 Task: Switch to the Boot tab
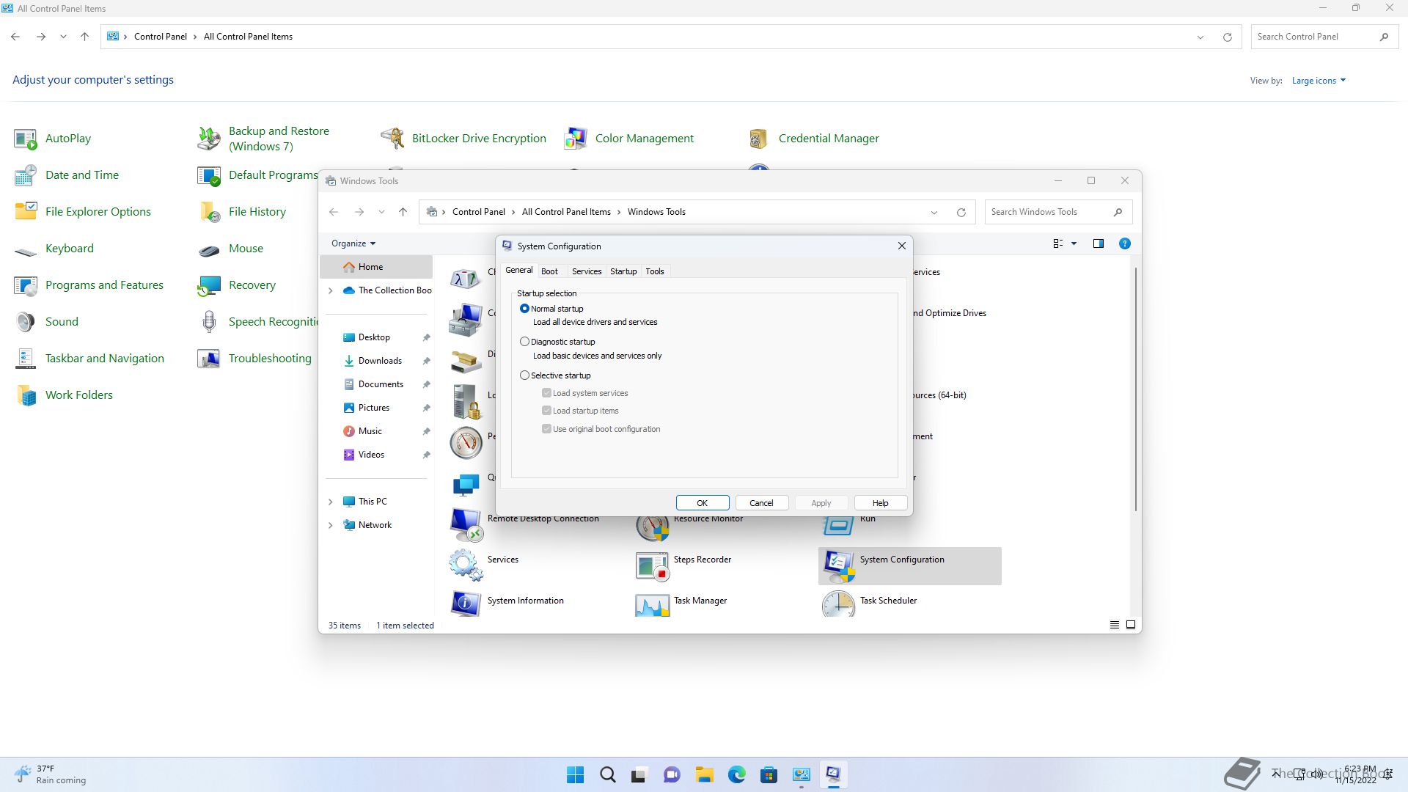pyautogui.click(x=549, y=271)
